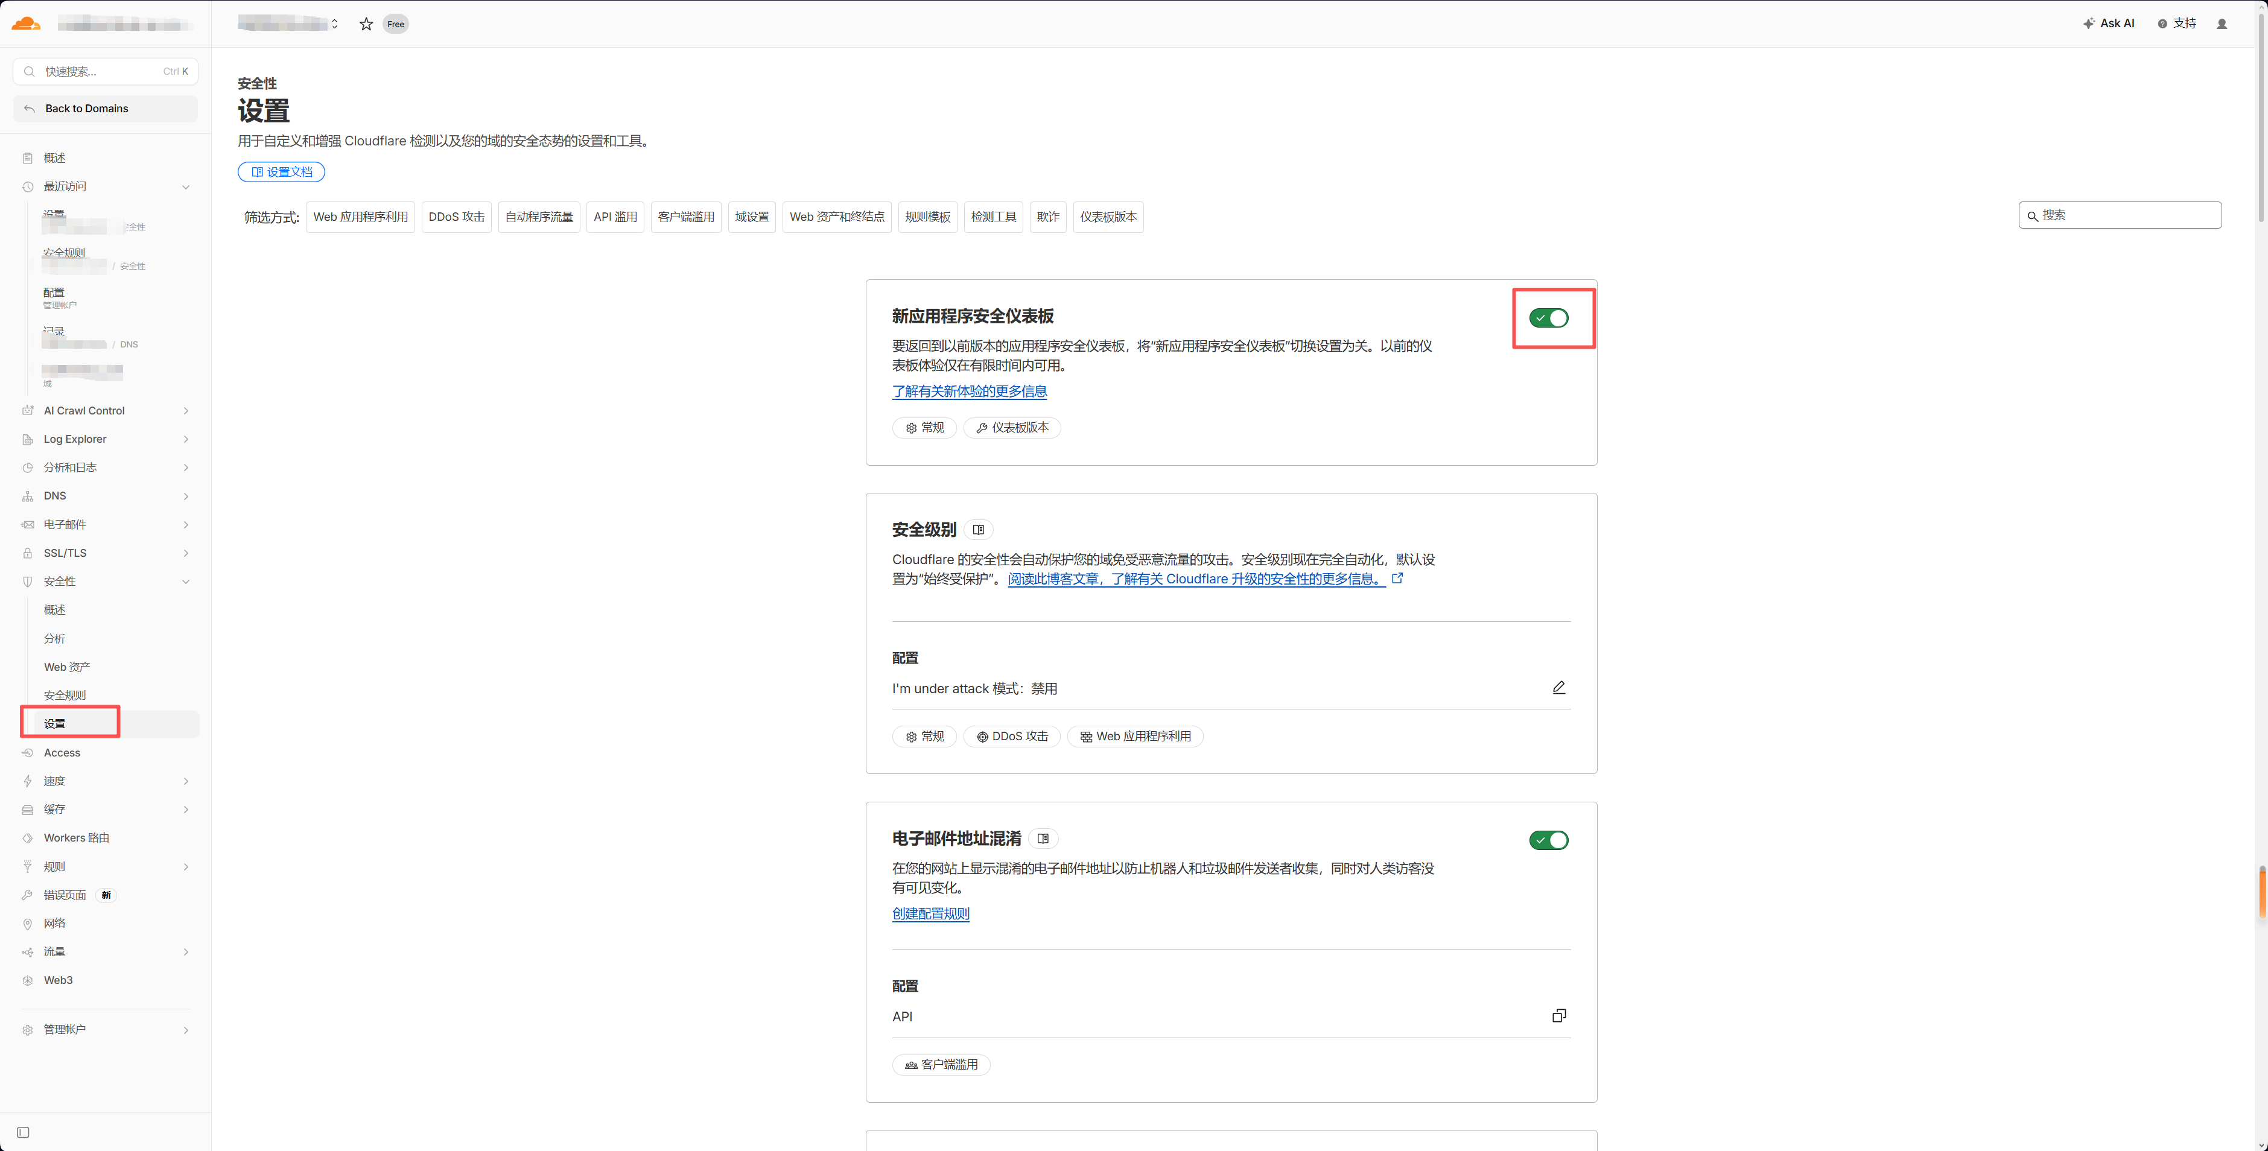
Task: Open docs icon beside 安全级别 heading
Action: tap(978, 530)
